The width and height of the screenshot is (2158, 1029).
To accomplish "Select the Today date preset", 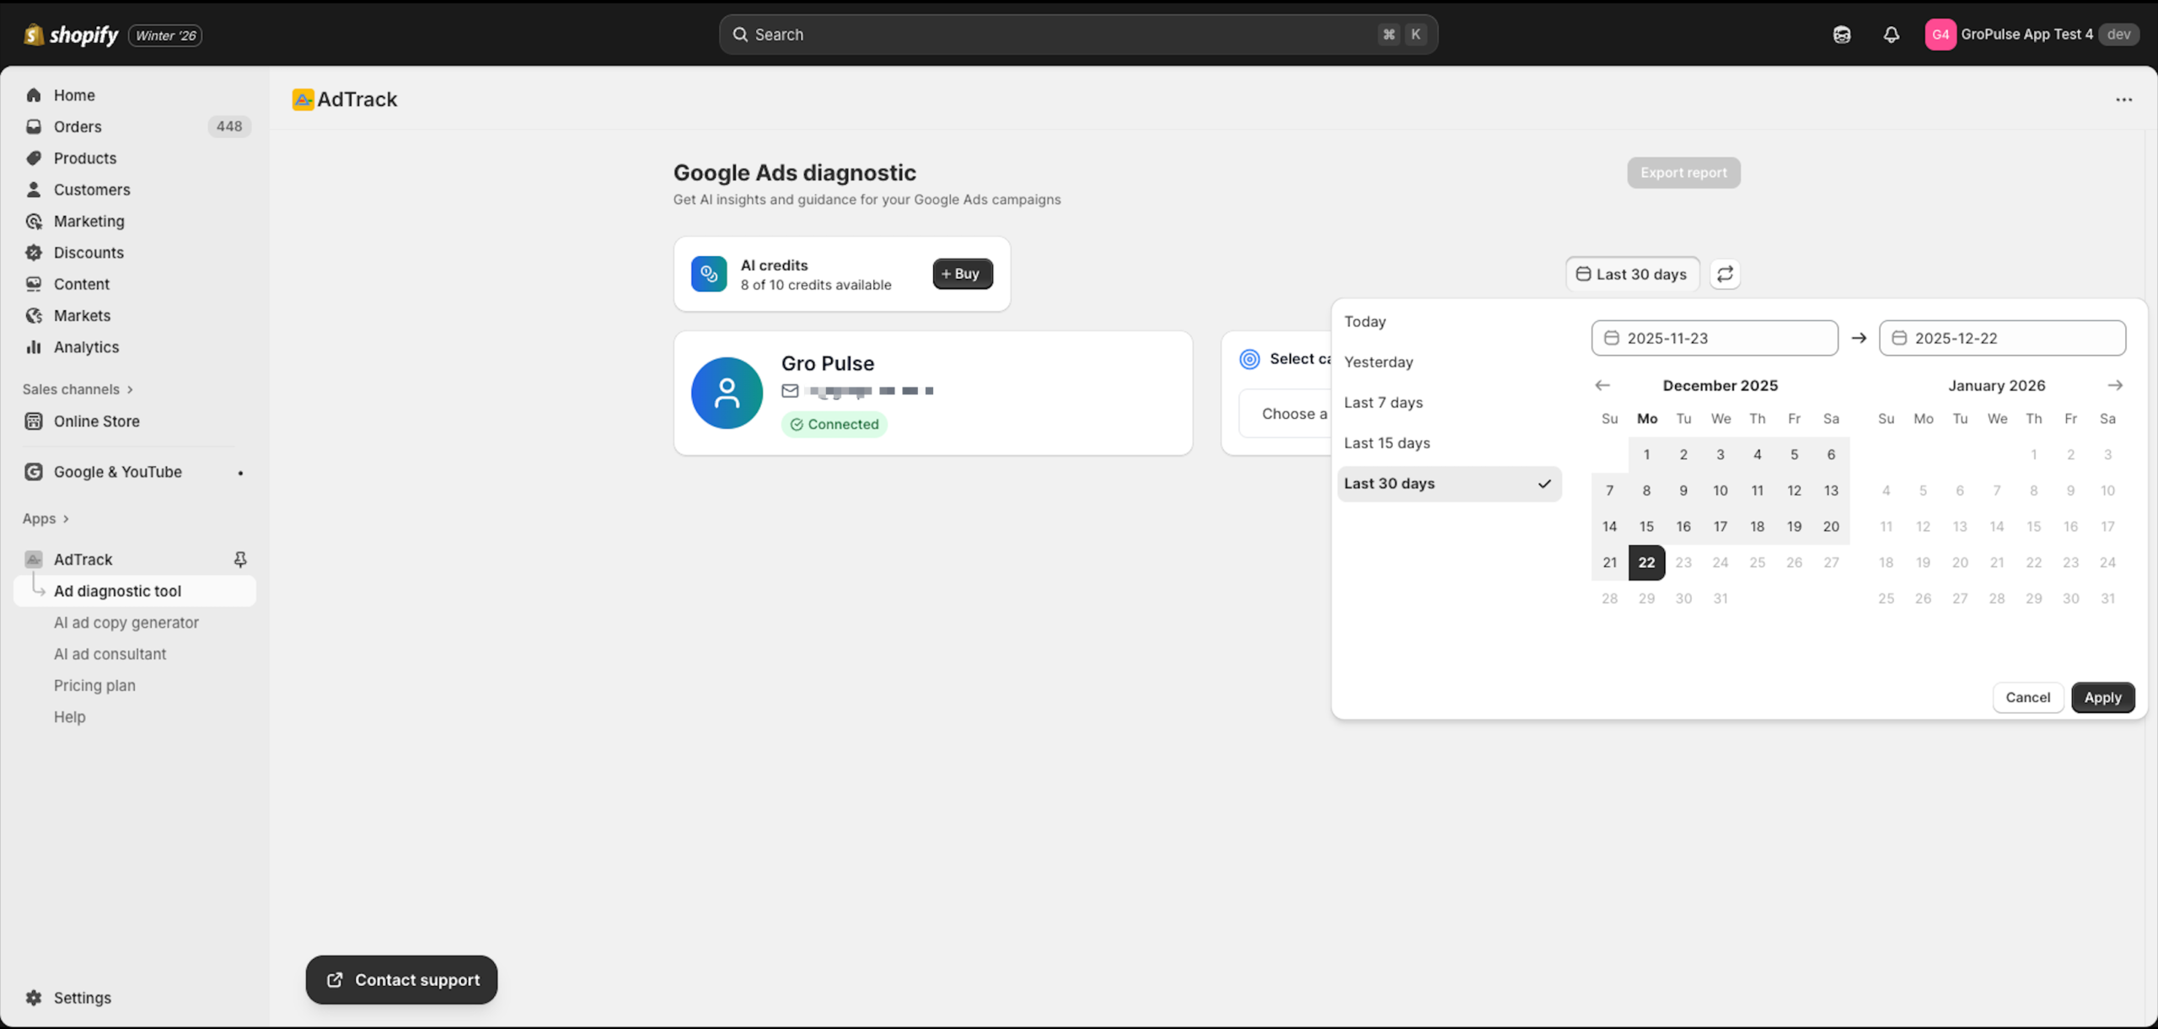I will (1365, 321).
